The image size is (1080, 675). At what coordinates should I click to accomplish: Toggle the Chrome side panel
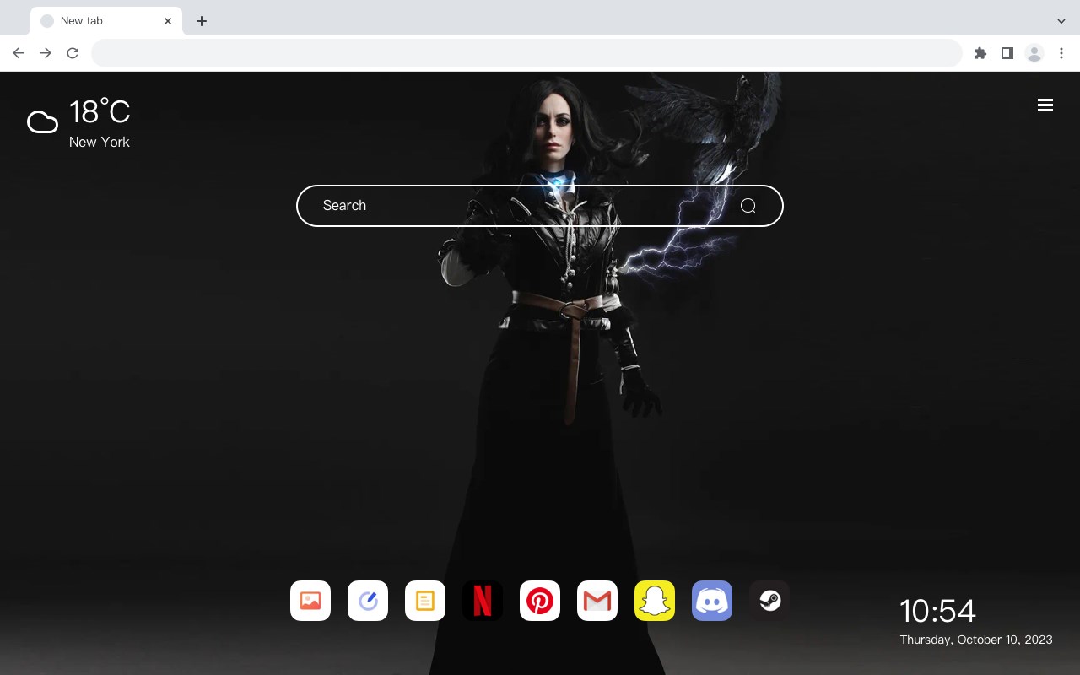point(1007,53)
